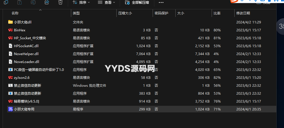Click the NoveHelper.dll file icon
The width and height of the screenshot is (284, 128).
click(10, 54)
